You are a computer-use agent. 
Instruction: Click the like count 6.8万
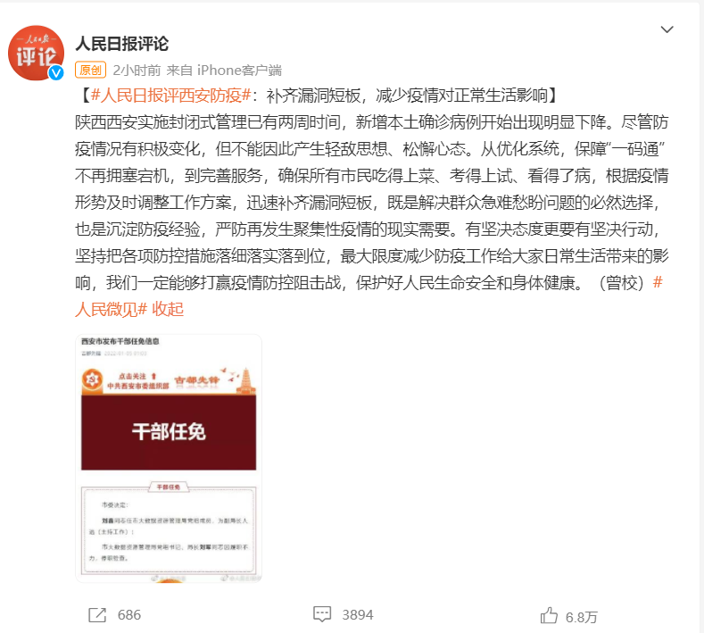tap(581, 617)
